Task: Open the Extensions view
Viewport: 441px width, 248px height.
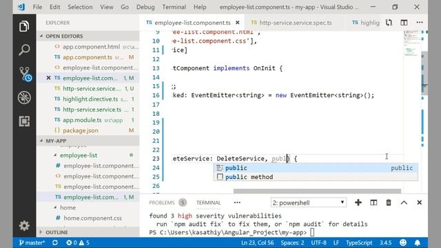Action: (24, 121)
